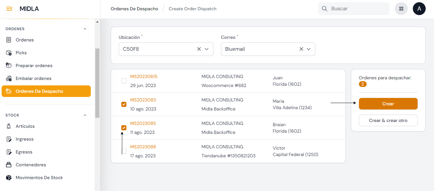The width and height of the screenshot is (434, 191).
Task: Click the Contenedores sidebar icon
Action: [x=9, y=165]
